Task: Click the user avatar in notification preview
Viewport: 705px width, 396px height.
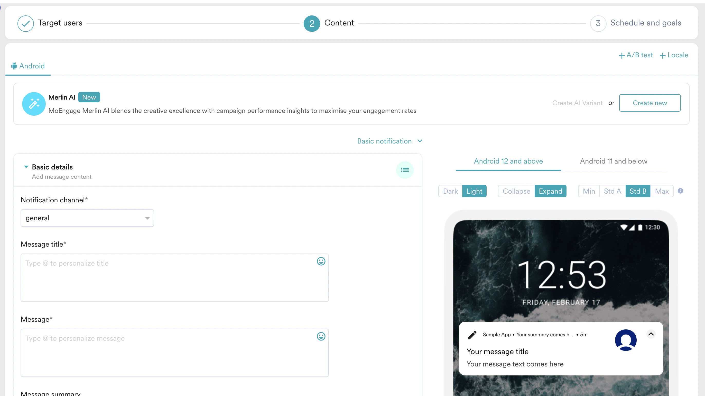Action: [x=625, y=340]
